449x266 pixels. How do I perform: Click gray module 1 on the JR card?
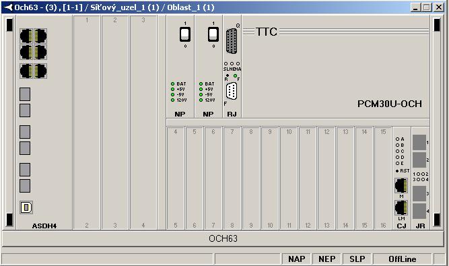pyautogui.click(x=419, y=143)
